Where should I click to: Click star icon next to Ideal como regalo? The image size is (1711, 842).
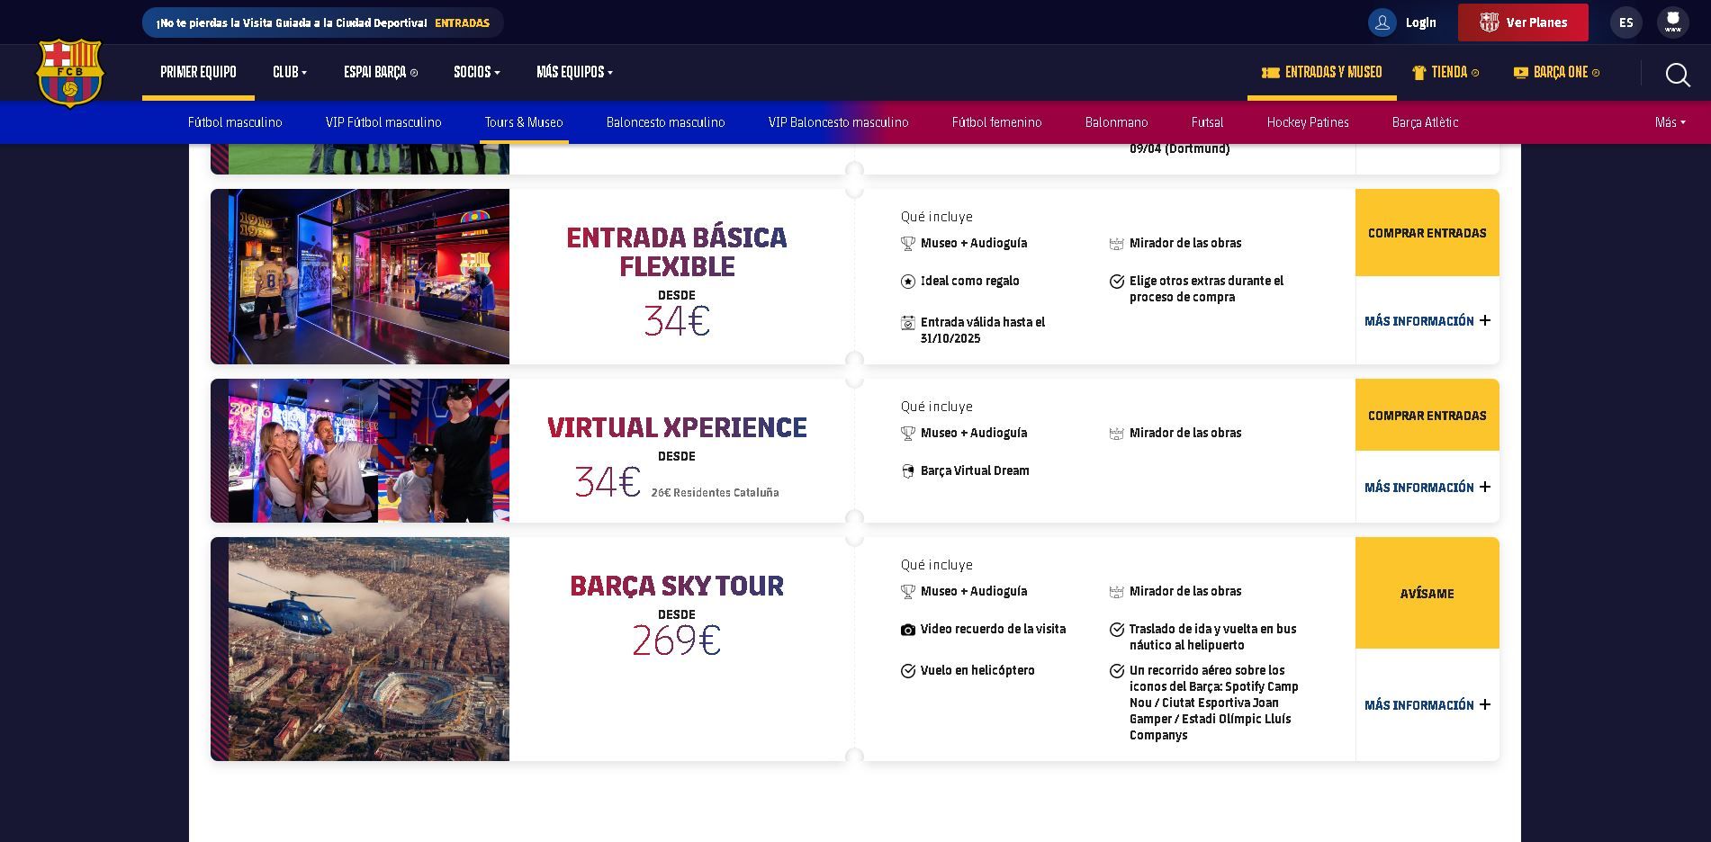tap(908, 282)
